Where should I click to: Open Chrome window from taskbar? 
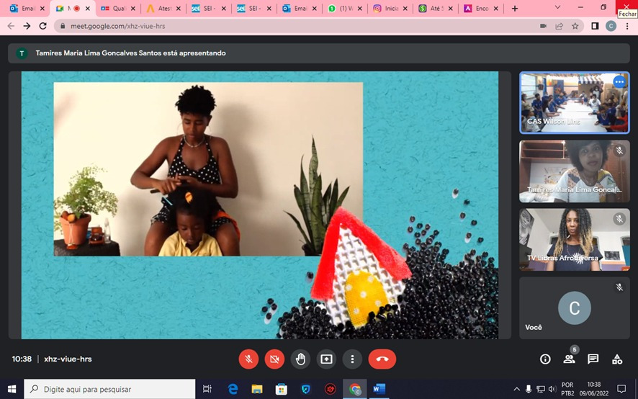354,389
